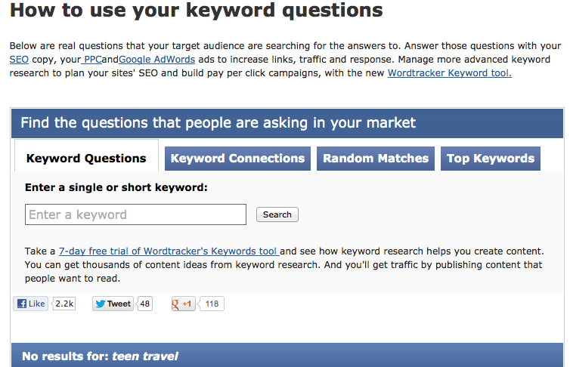Select the Top Keywords tab
Image resolution: width=570 pixels, height=367 pixels.
coord(491,159)
